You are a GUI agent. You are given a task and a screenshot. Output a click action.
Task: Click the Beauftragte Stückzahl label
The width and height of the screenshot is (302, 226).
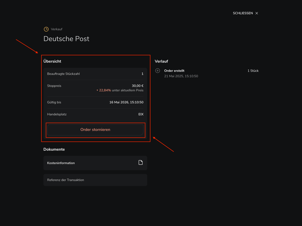point(63,74)
